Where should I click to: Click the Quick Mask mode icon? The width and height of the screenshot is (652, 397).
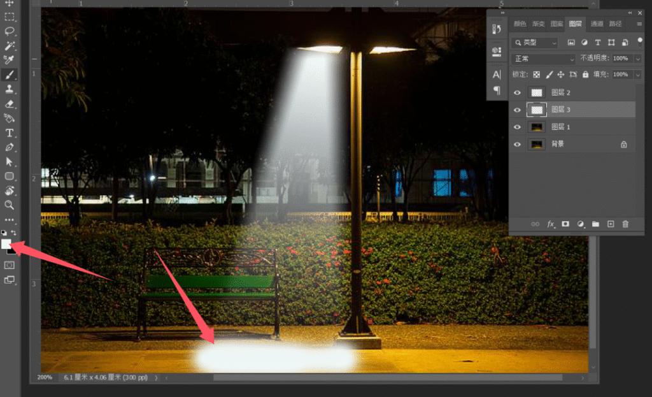tap(9, 265)
